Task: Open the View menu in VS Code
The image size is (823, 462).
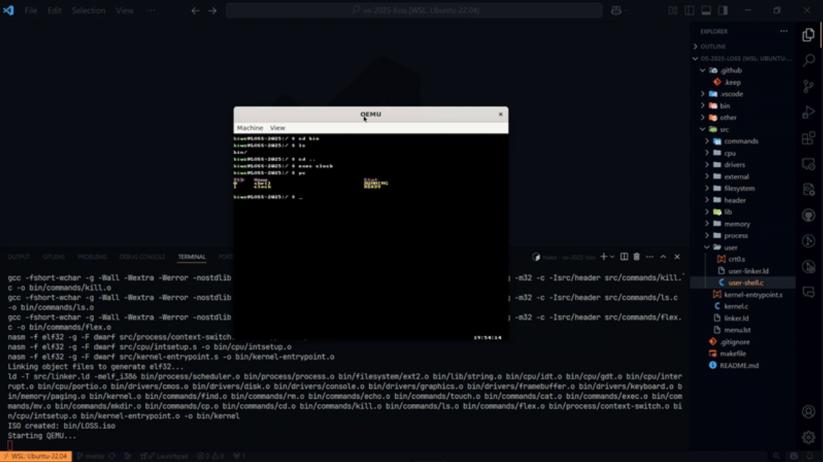Action: pyautogui.click(x=124, y=10)
